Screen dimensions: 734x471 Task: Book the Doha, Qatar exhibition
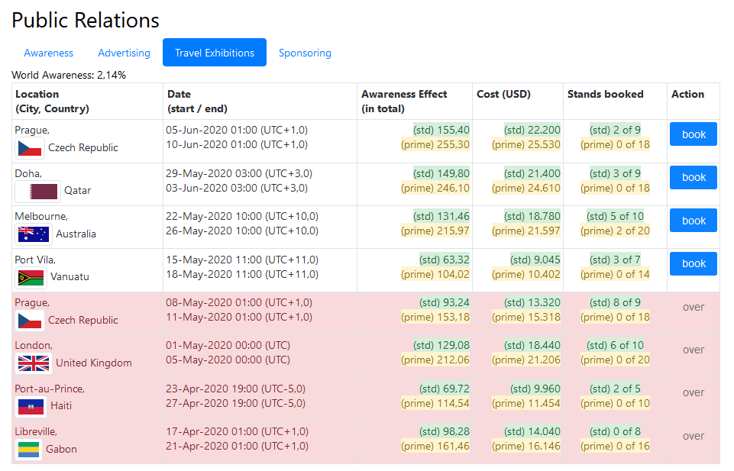tap(694, 177)
